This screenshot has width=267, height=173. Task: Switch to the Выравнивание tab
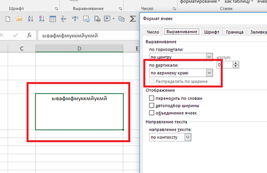tap(182, 32)
